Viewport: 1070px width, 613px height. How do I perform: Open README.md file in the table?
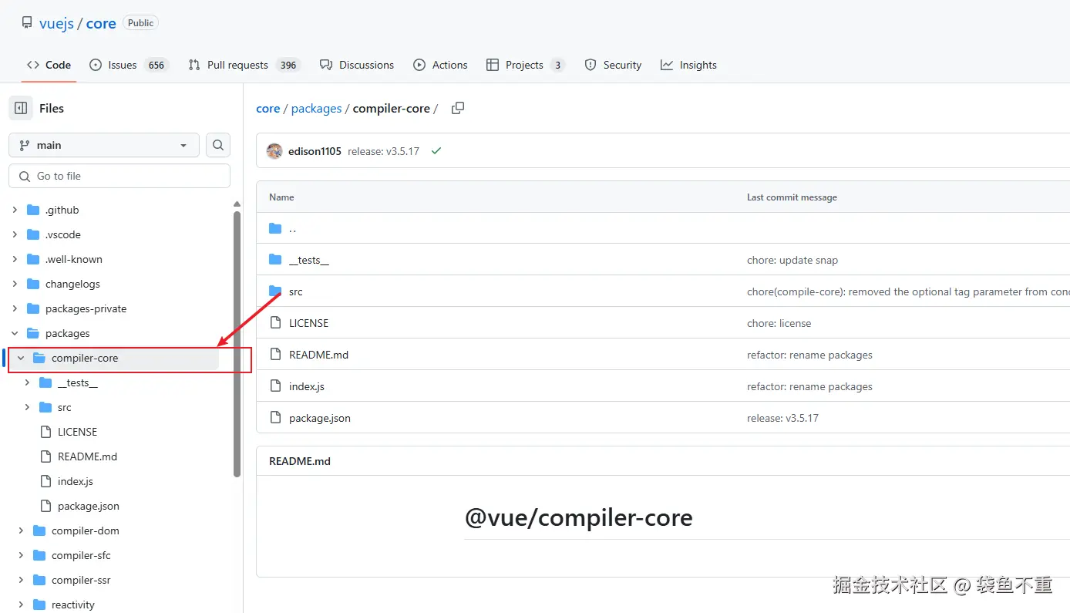point(318,355)
